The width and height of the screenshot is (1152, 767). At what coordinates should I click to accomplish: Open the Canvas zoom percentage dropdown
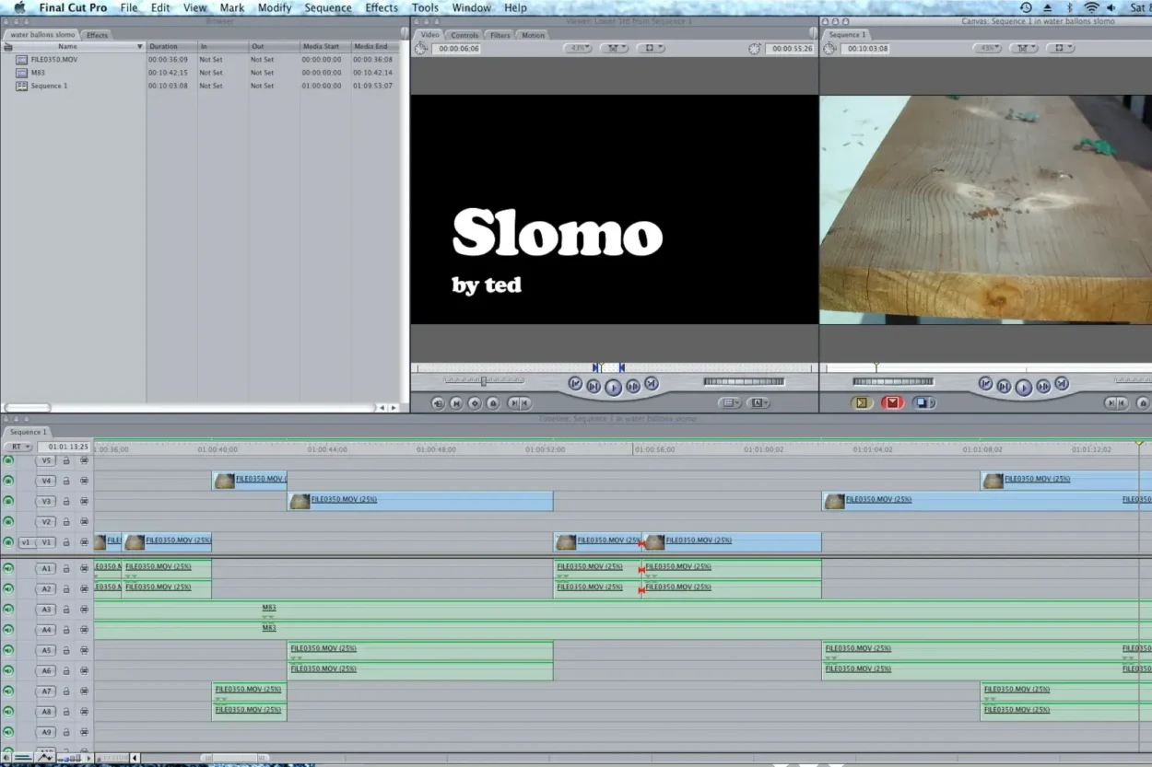click(x=989, y=48)
